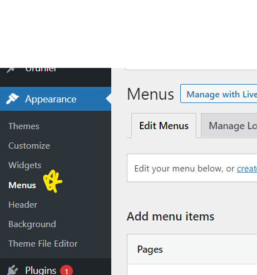Click the Appearance menu label
257x275 pixels.
click(51, 99)
